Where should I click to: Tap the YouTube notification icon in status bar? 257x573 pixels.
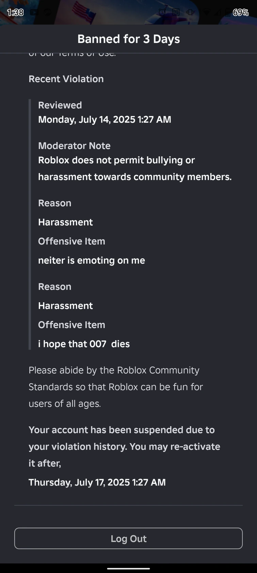click(x=34, y=12)
